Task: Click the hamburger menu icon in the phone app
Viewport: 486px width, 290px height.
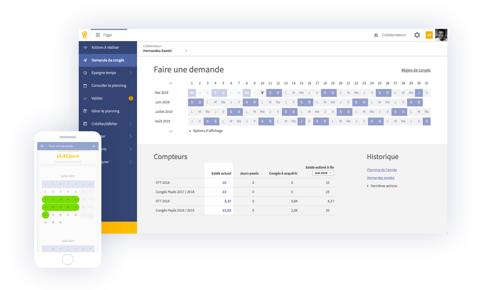Action: [42, 146]
